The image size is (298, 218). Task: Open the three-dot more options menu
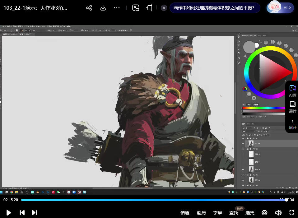[117, 8]
